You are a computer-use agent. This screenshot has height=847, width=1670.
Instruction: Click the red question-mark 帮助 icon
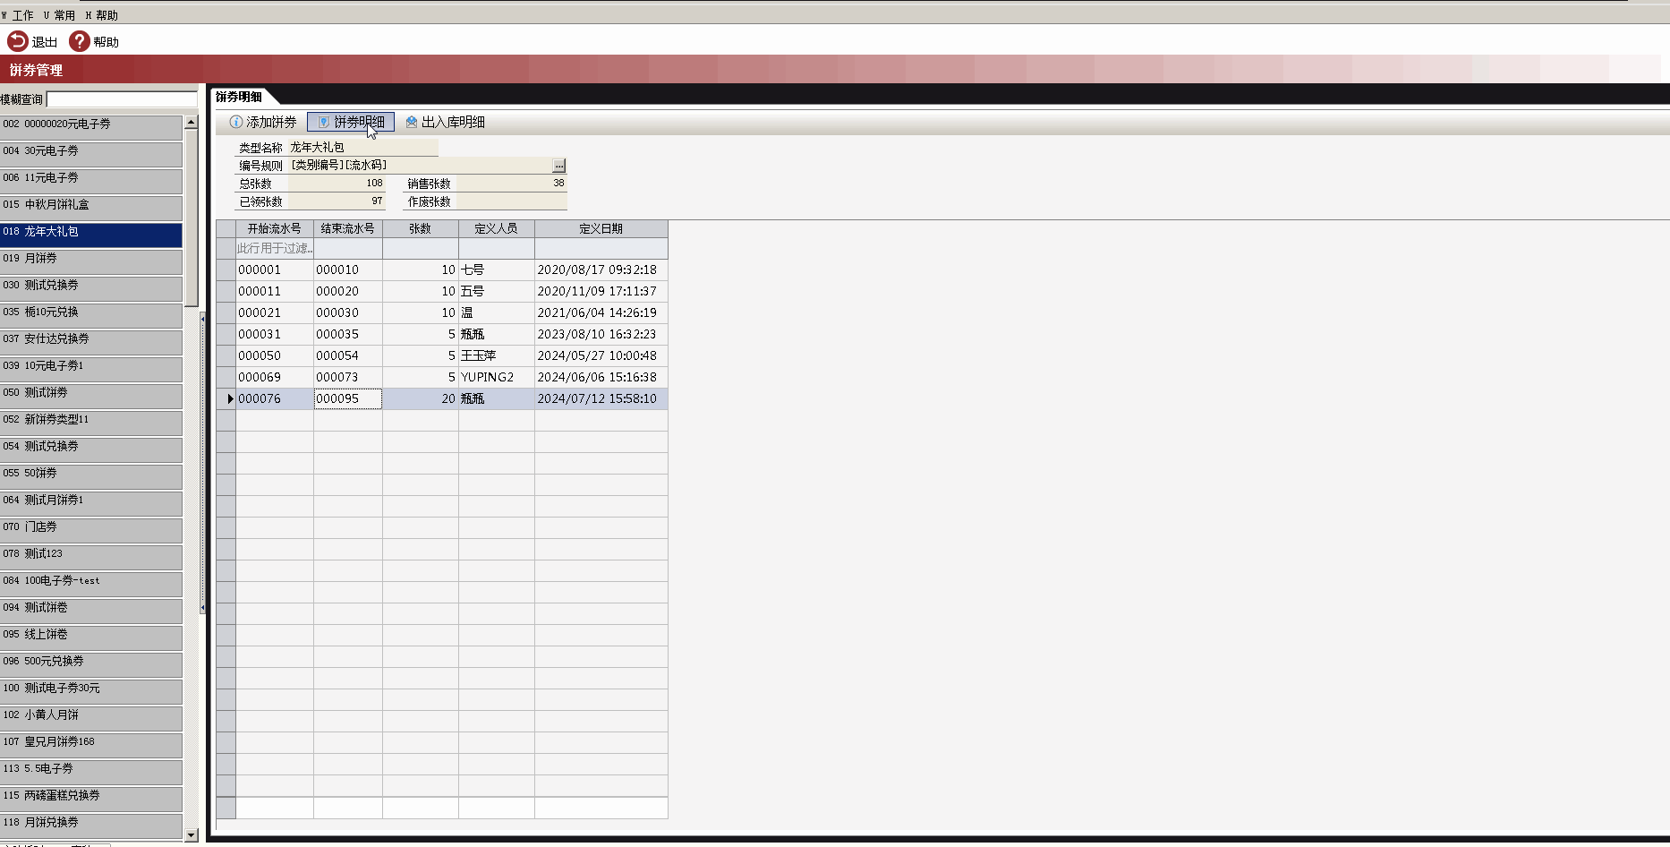point(80,41)
